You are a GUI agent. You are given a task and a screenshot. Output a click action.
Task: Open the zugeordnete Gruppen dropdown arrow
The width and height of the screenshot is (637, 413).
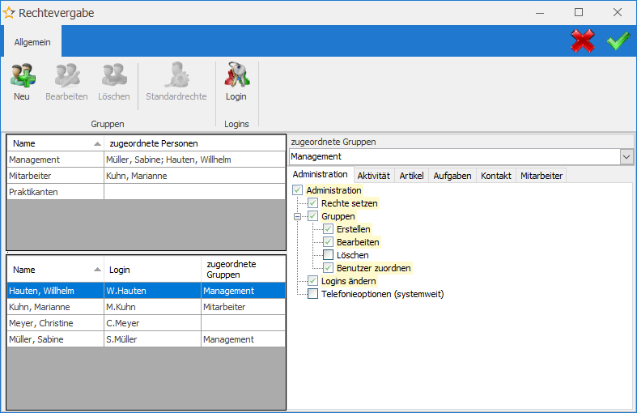626,156
